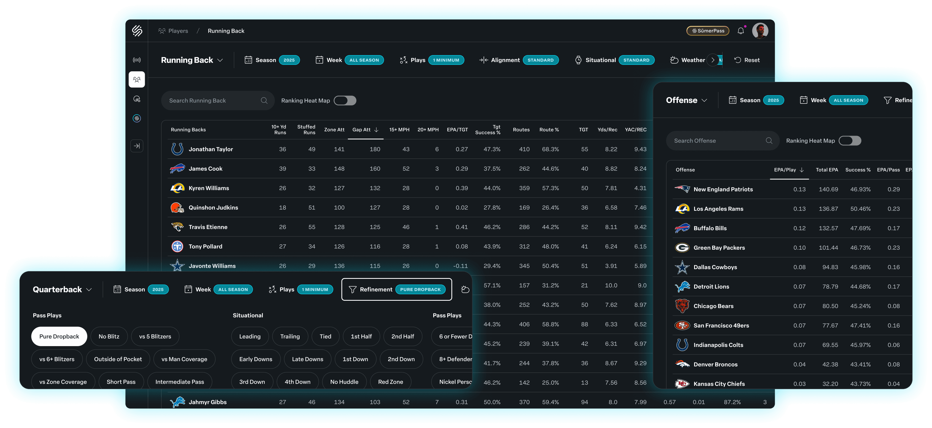The image size is (932, 428).
Task: Enable the Trailing situational chip
Action: click(290, 336)
